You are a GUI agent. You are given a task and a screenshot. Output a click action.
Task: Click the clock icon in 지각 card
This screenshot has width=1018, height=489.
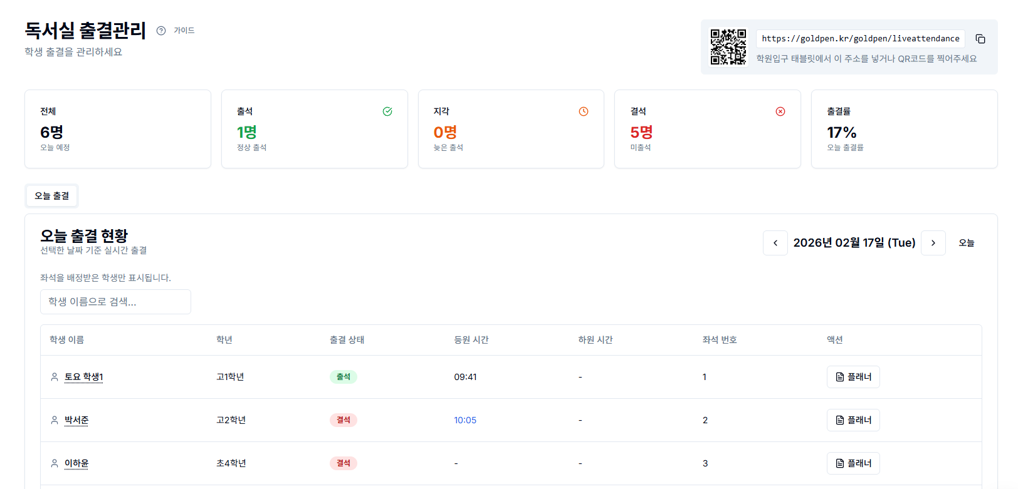[x=584, y=111]
